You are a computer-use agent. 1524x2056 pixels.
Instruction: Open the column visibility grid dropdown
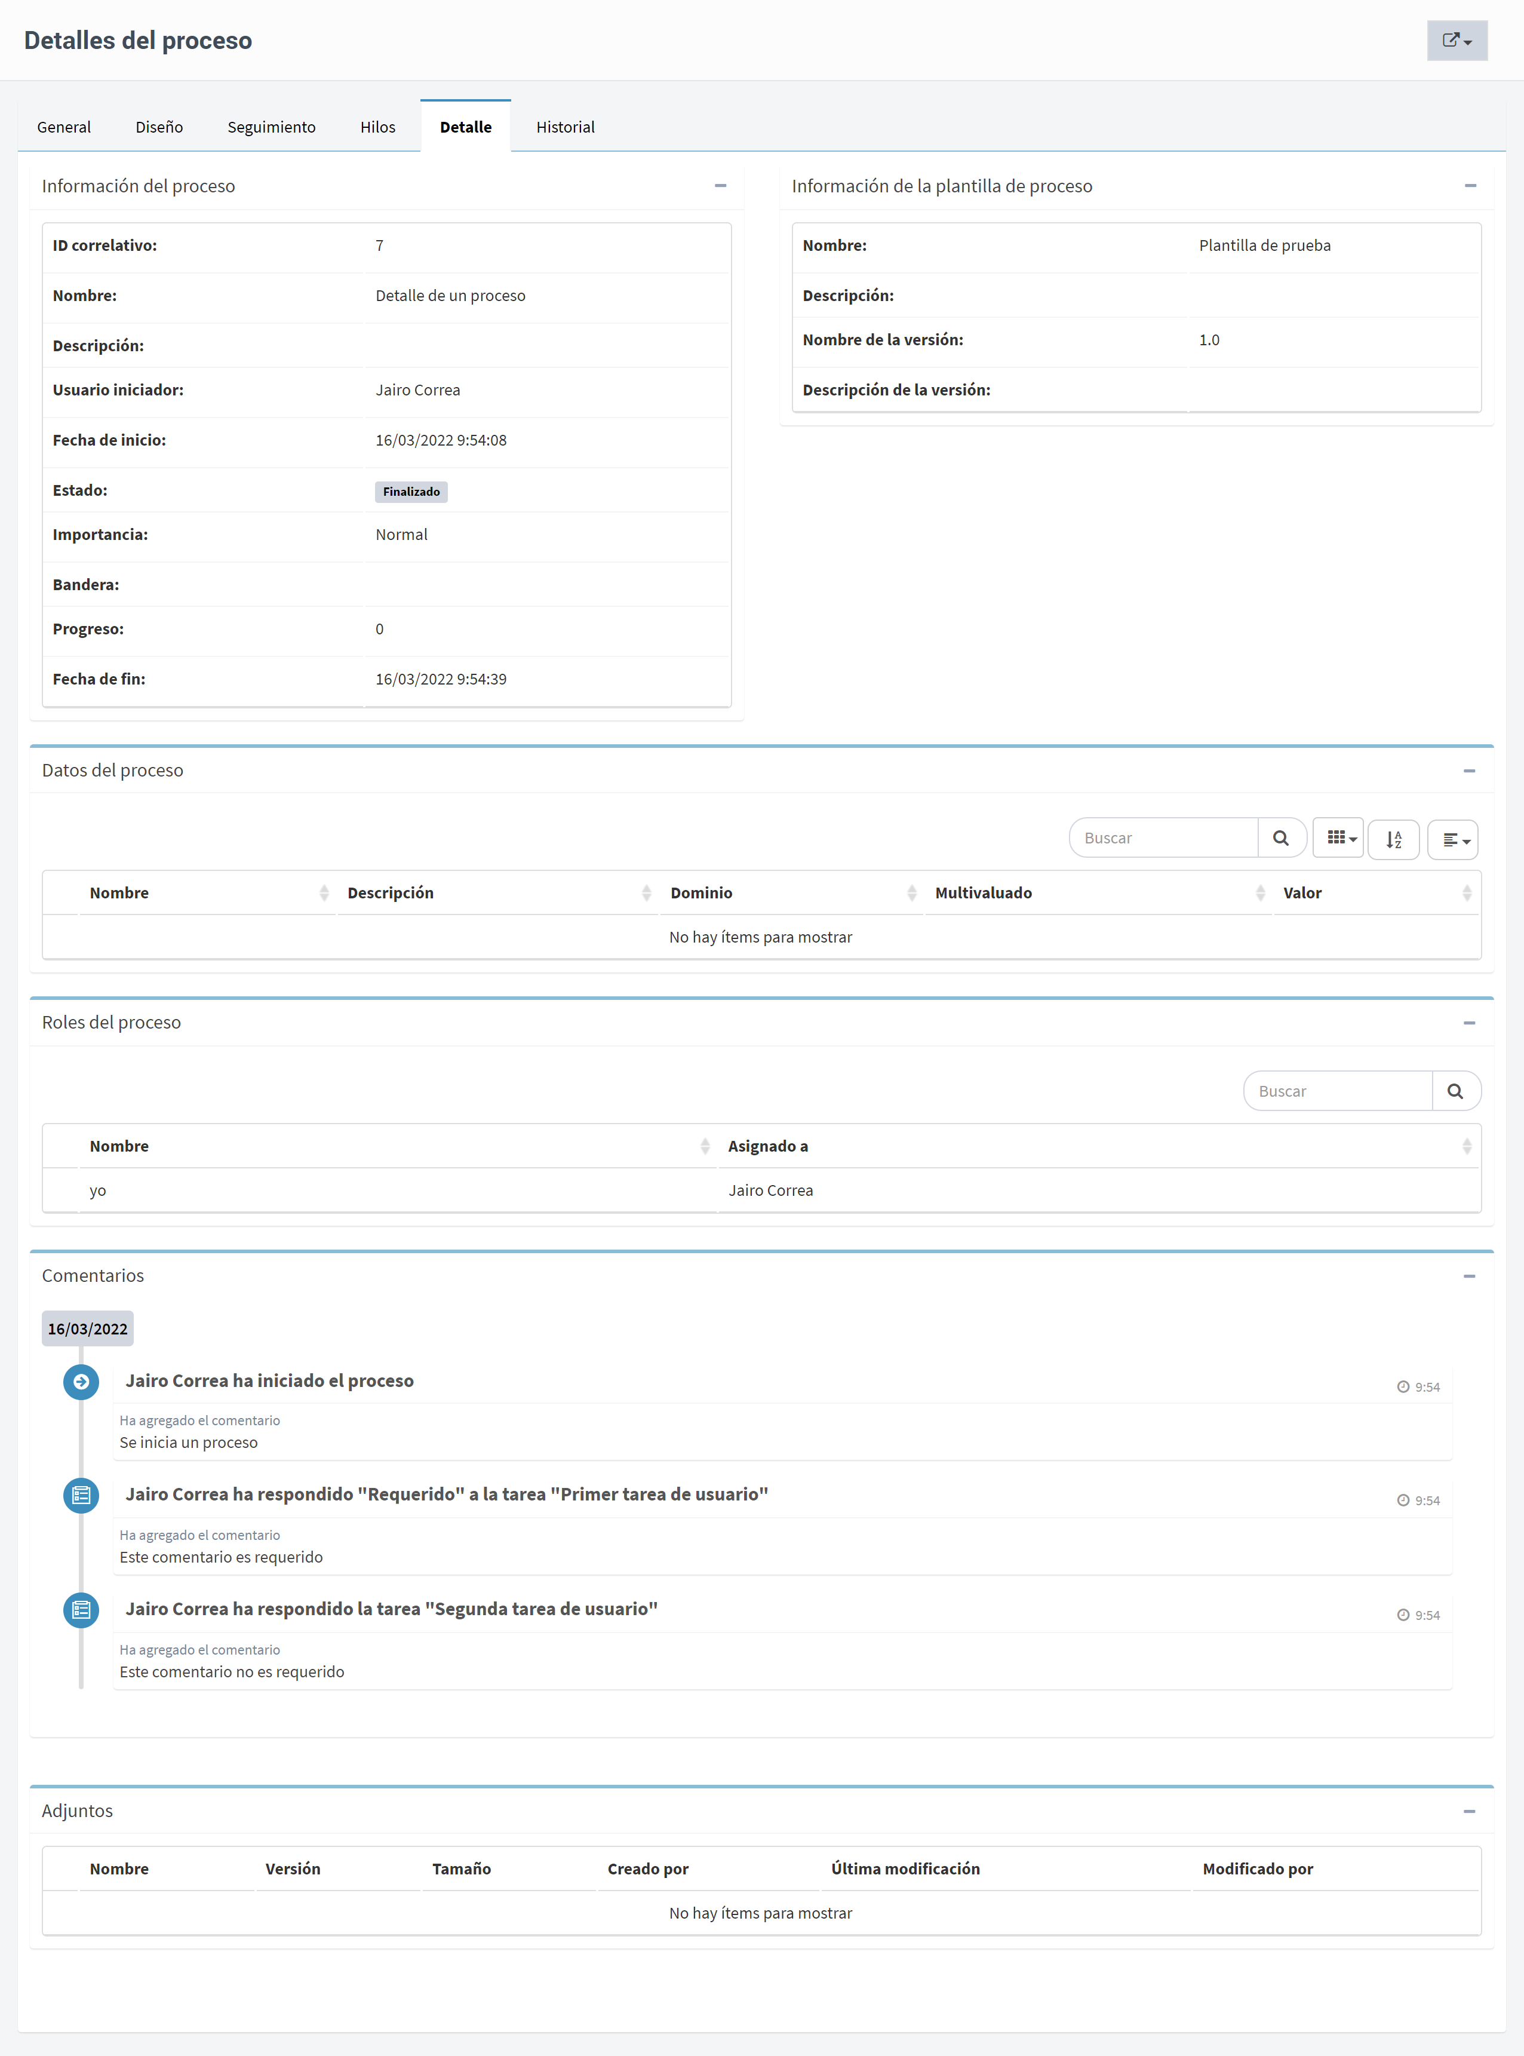point(1338,838)
